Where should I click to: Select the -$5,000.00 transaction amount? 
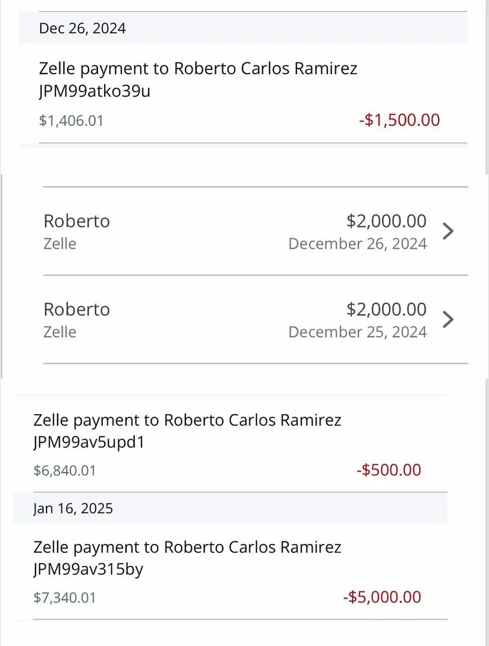point(382,598)
